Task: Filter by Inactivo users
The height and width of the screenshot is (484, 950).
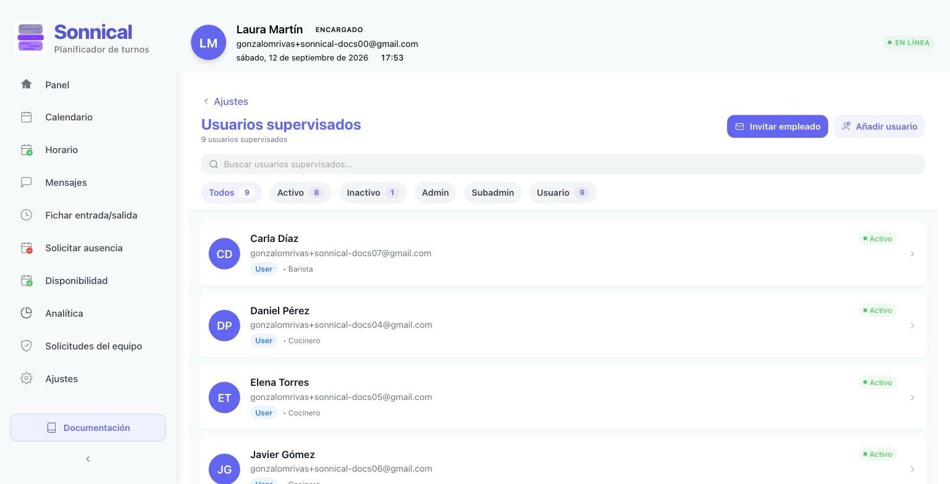Action: coord(373,193)
